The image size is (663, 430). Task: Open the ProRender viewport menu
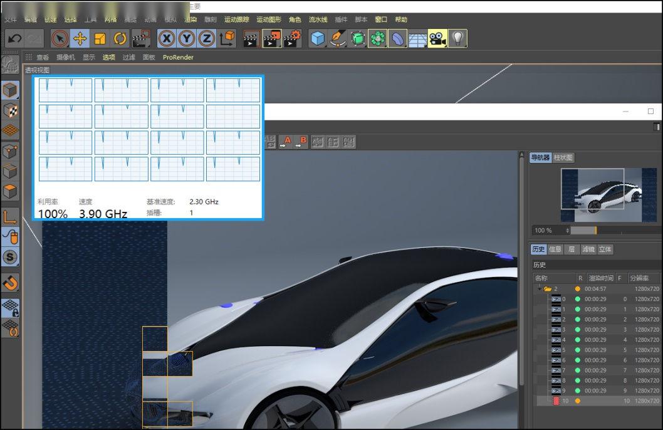coord(178,57)
